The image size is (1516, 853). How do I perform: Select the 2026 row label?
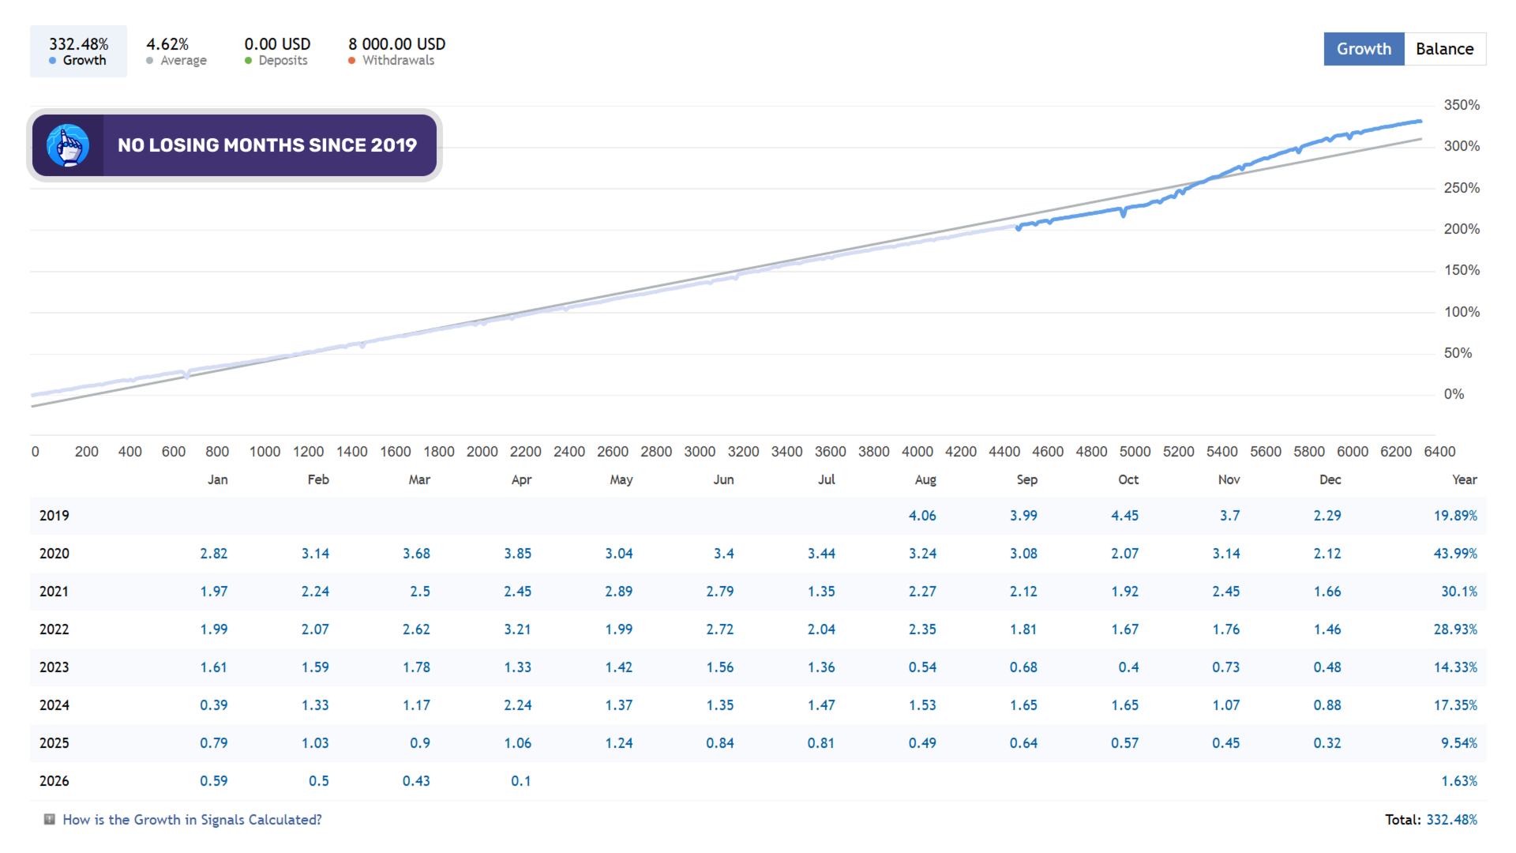54,781
